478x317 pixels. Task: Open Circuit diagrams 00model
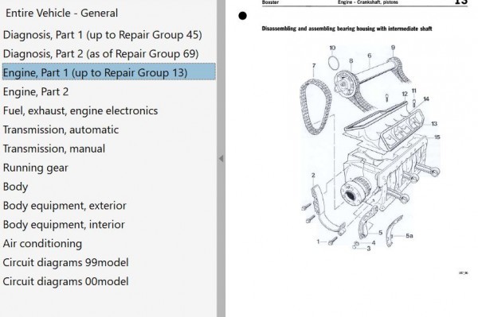point(65,281)
